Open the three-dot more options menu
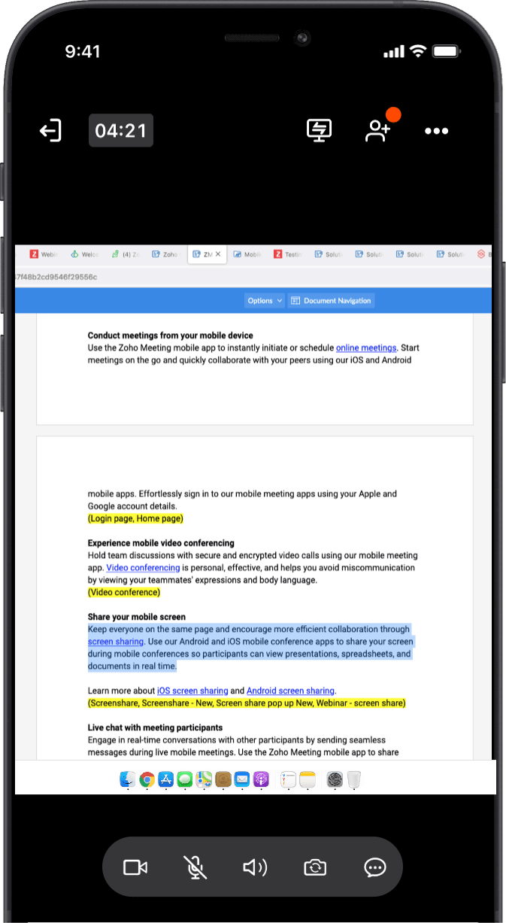This screenshot has width=506, height=923. pos(437,131)
